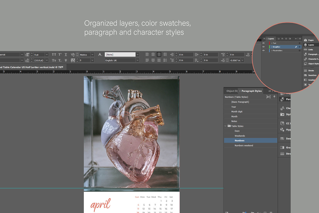Open Layers panel menu (hamburger icon)

coord(300,39)
